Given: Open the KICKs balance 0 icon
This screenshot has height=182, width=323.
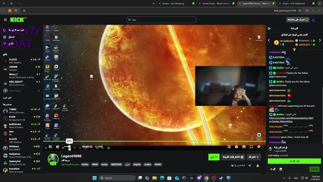Looking at the screenshot, I should click(273, 169).
